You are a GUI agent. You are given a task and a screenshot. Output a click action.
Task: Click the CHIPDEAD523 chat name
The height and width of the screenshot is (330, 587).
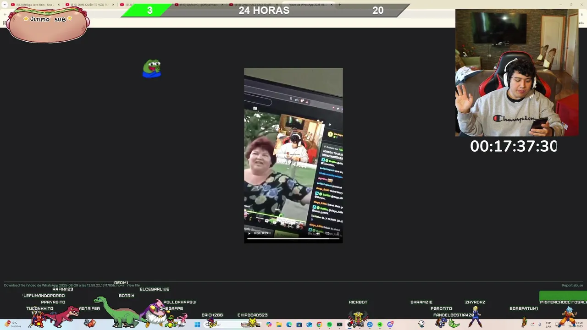point(252,315)
